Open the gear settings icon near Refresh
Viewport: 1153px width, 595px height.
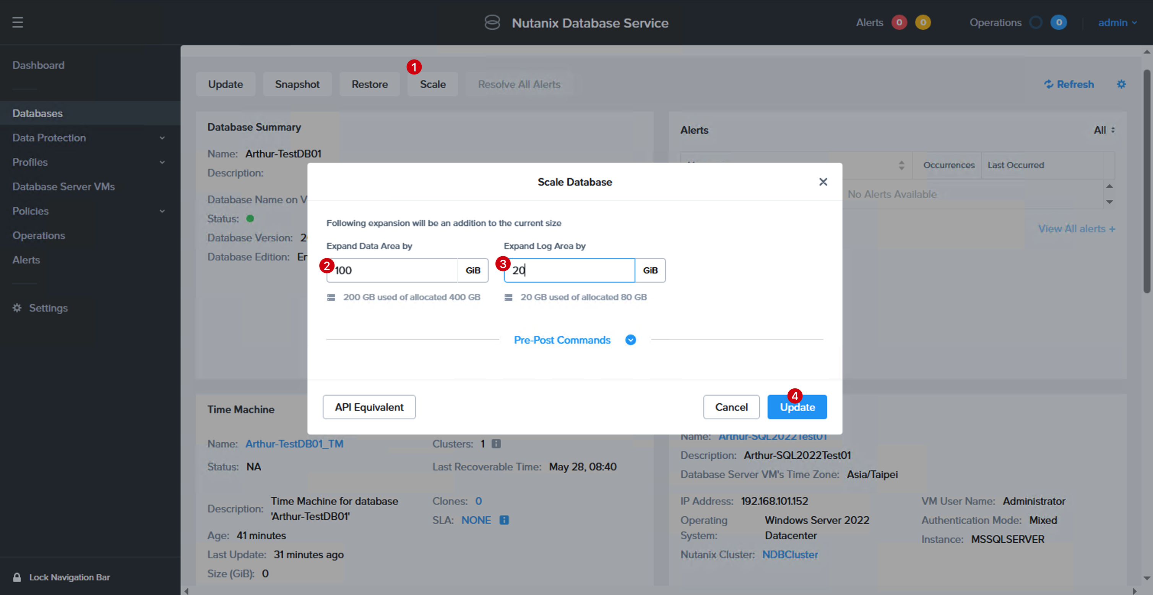[1121, 84]
